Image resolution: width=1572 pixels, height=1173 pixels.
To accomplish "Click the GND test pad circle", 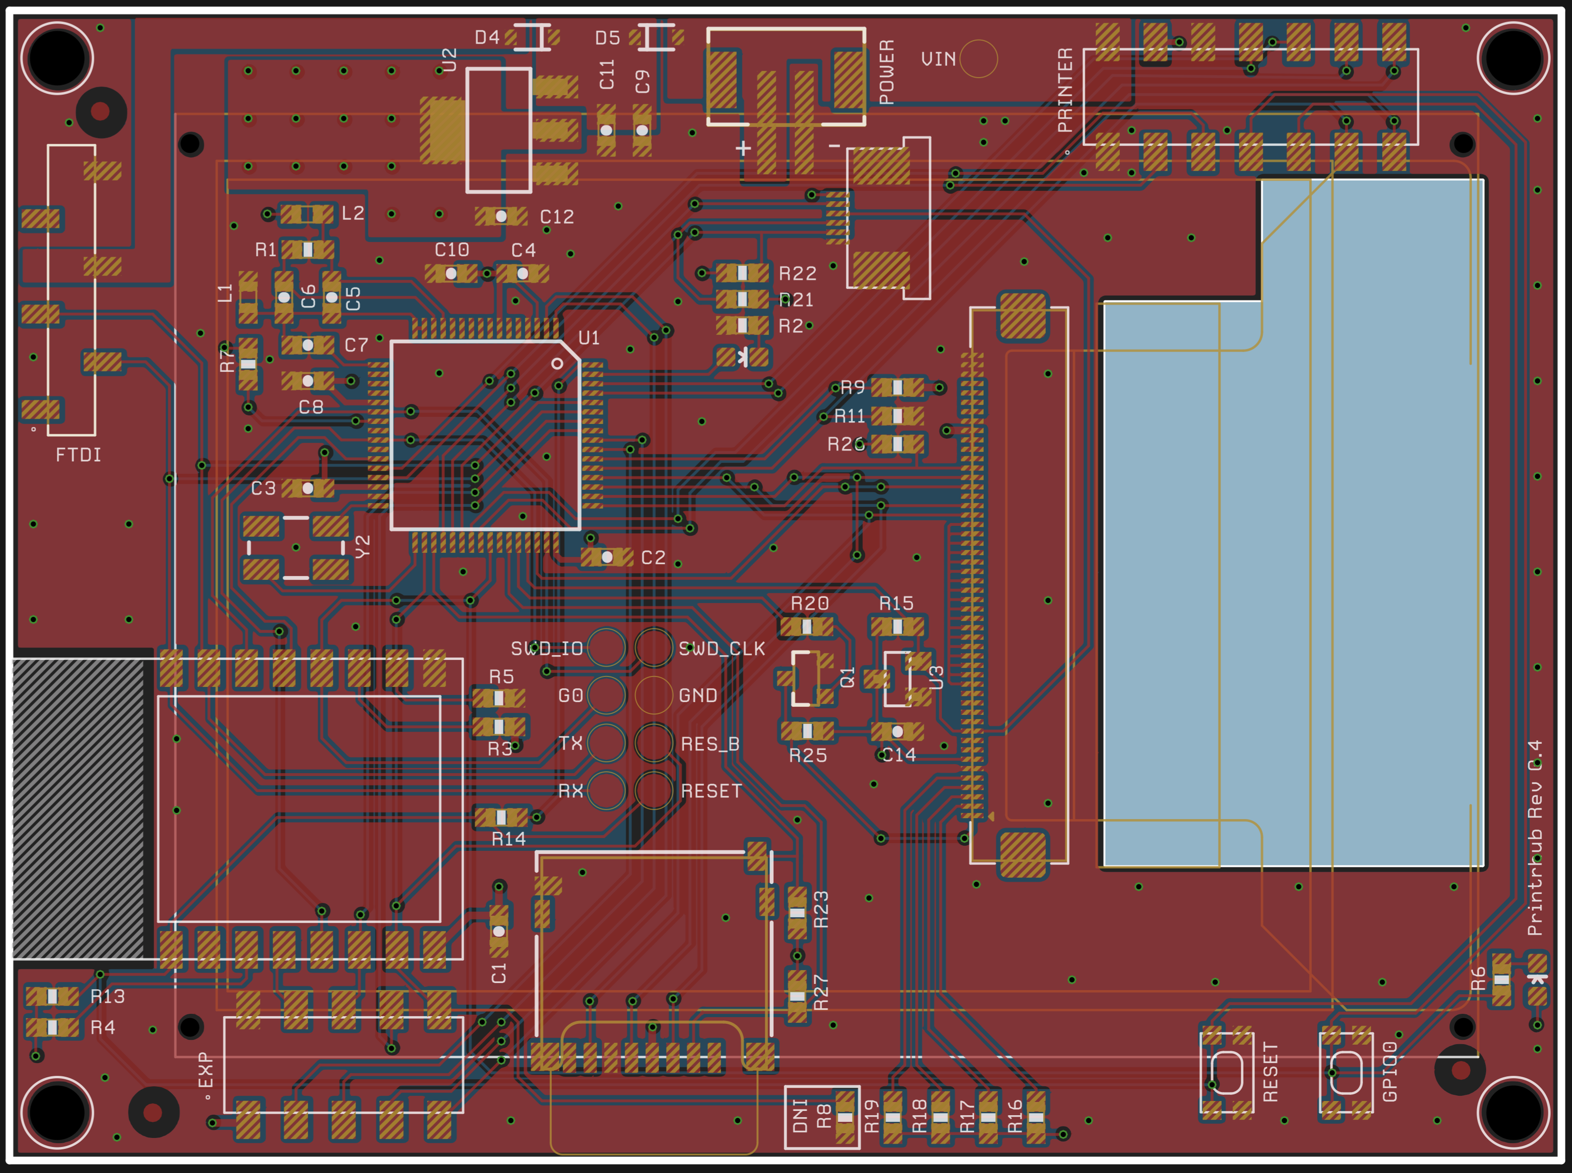I will (x=654, y=695).
